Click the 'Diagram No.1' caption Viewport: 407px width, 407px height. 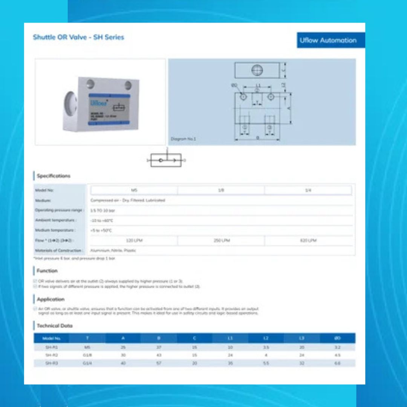(x=183, y=139)
